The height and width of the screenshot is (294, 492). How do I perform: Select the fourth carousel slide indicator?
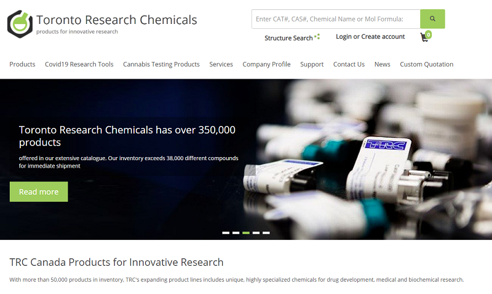point(256,233)
